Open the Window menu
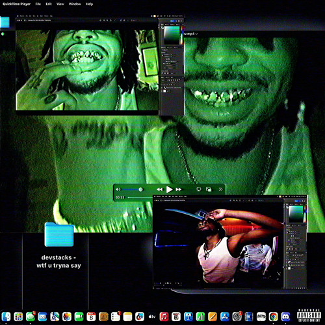The image size is (325, 325). pos(75,4)
